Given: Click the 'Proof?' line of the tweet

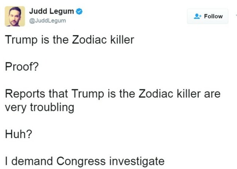Looking at the screenshot, I should pyautogui.click(x=22, y=67).
